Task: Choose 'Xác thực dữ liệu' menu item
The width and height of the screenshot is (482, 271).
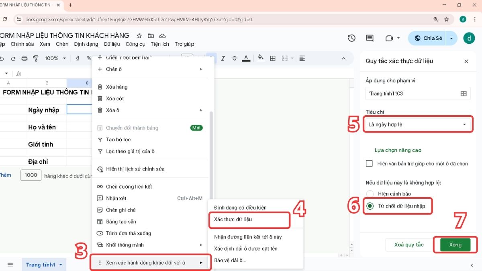Action: tap(233, 220)
